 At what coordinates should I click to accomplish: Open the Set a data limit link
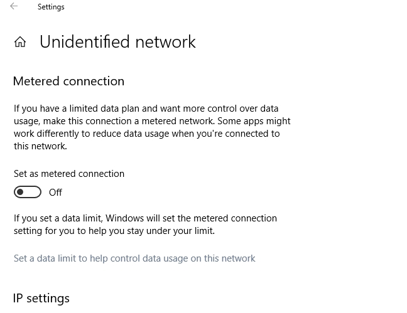tap(134, 258)
